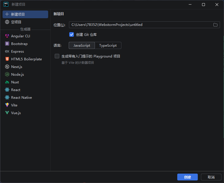Click the 创建 button
The image size is (224, 183).
[188, 177]
